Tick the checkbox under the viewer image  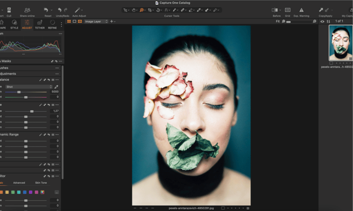[223, 208]
